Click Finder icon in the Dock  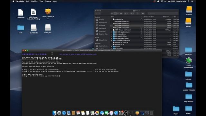tap(54, 113)
